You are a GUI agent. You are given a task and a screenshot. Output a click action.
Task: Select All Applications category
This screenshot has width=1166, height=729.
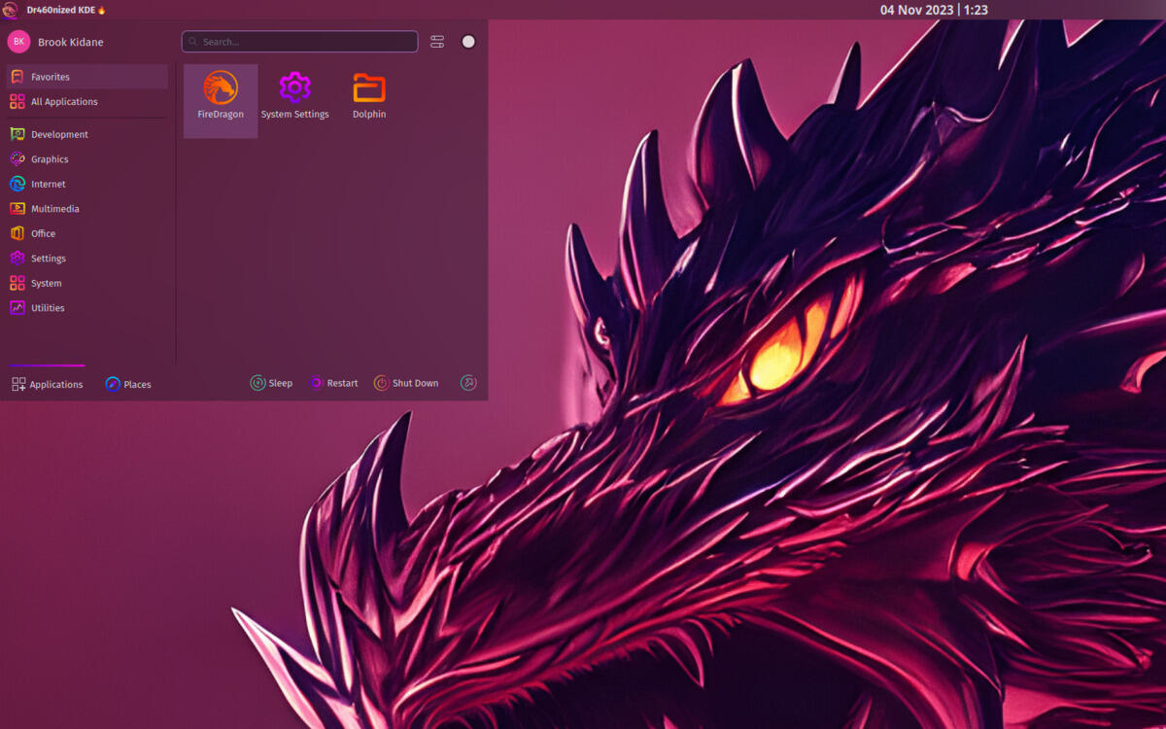point(87,101)
